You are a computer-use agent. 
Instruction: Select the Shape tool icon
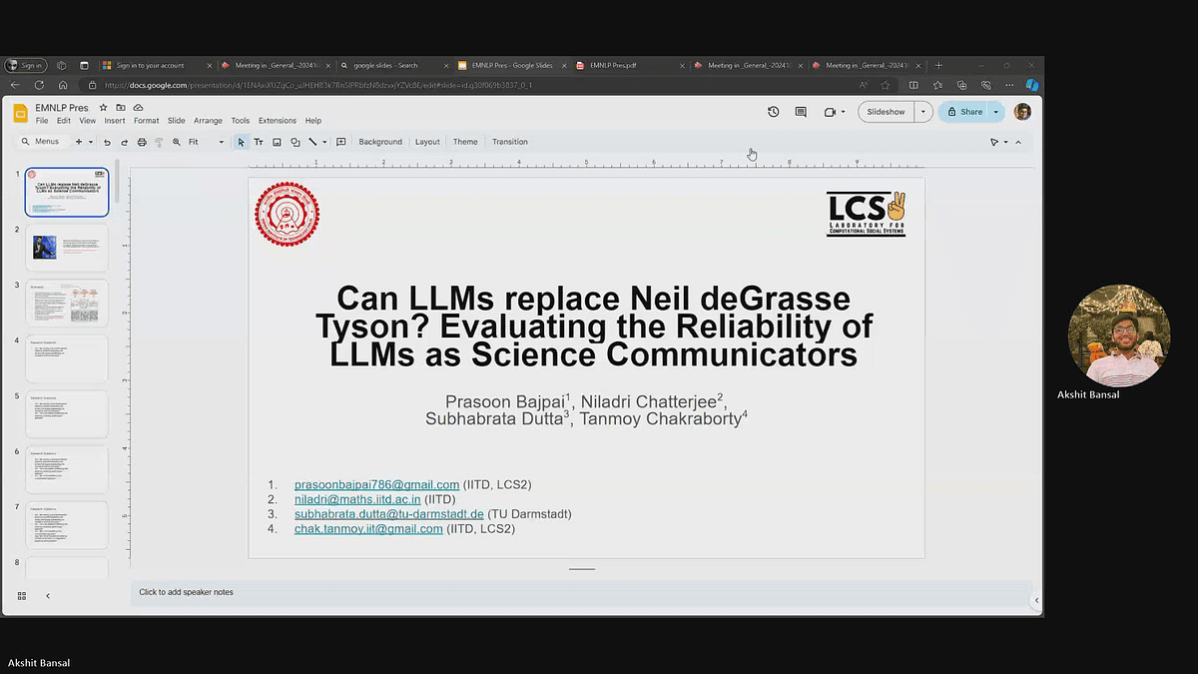295,142
